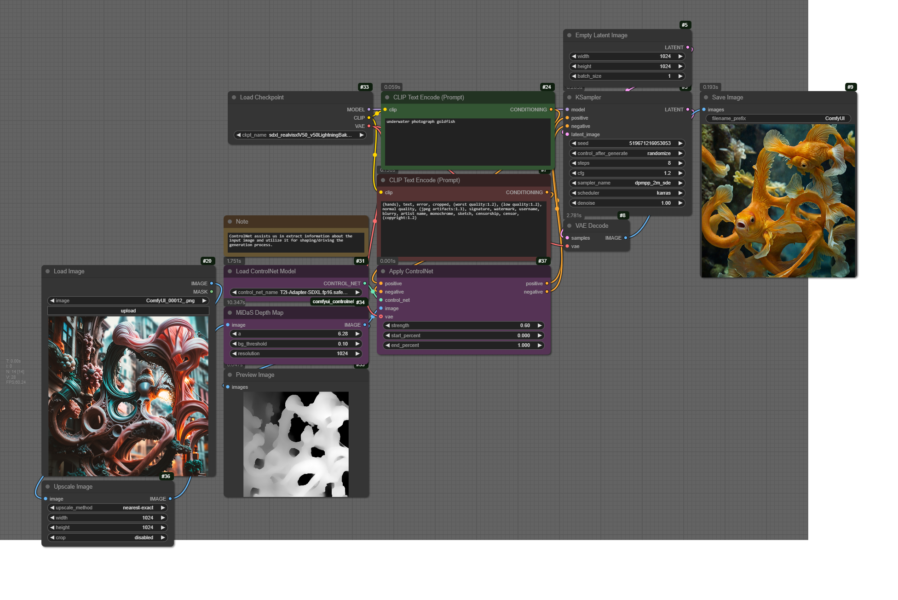Click the CONTROL_NET output socket

coord(365,283)
